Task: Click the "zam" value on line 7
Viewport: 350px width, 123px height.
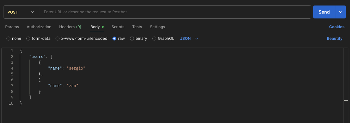Action: [72, 86]
